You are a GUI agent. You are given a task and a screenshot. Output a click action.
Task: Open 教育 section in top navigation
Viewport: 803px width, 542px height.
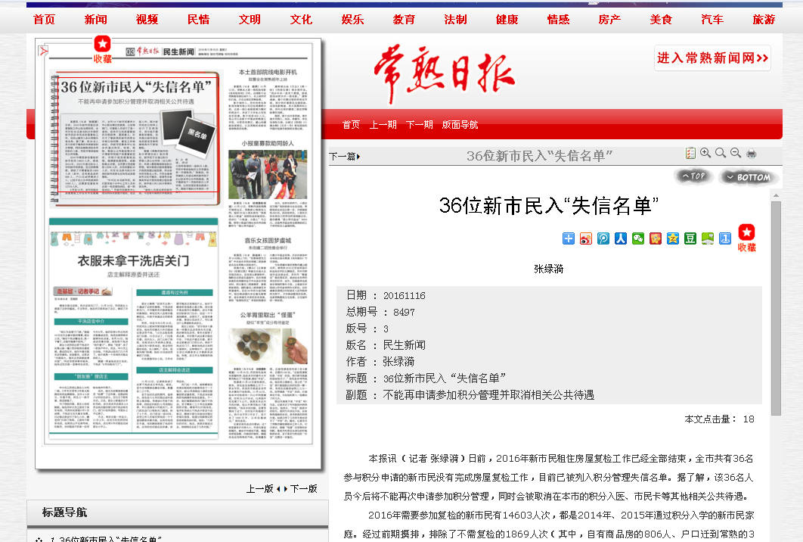404,20
